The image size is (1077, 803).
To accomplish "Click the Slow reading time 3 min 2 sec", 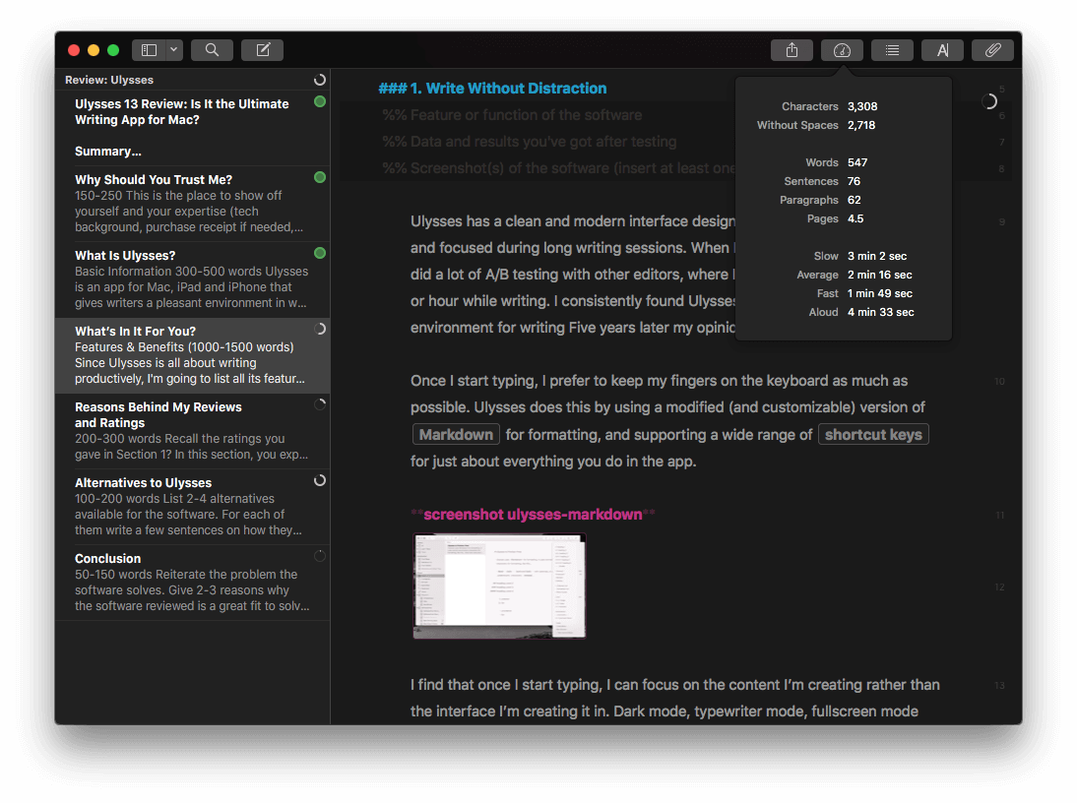I will coord(877,256).
